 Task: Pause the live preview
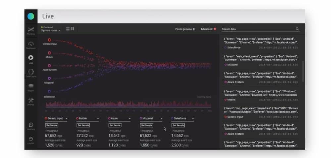pyautogui.click(x=185, y=29)
